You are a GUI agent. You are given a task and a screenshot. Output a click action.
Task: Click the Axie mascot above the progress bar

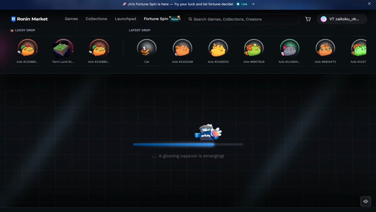208,132
